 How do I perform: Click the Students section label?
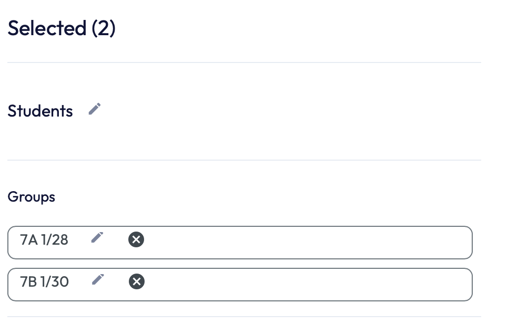coord(40,111)
